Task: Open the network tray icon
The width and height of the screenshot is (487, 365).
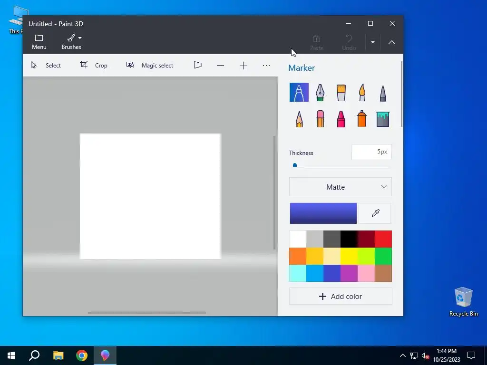Action: [x=414, y=355]
